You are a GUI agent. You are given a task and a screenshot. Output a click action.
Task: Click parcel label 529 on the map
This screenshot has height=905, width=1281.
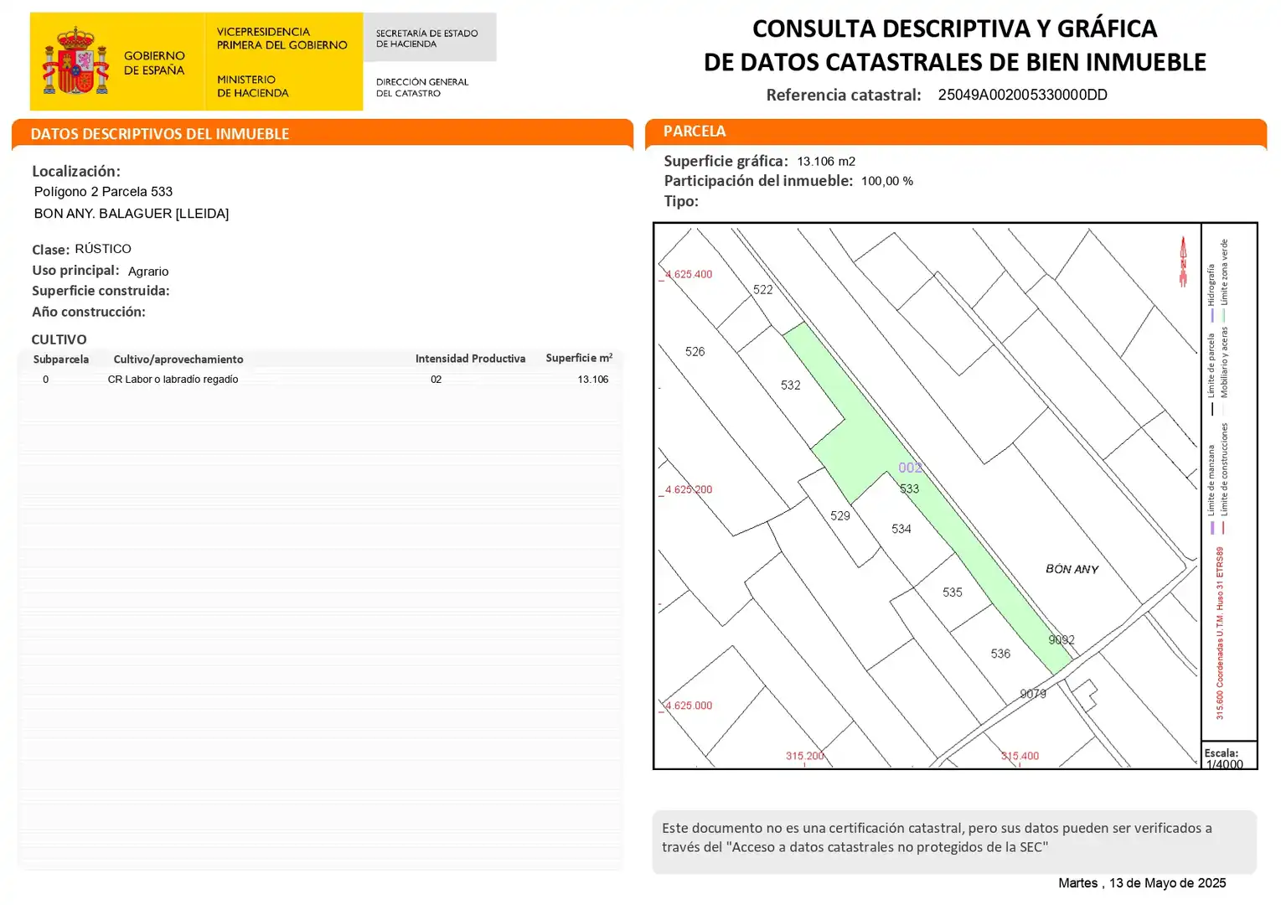click(x=839, y=516)
